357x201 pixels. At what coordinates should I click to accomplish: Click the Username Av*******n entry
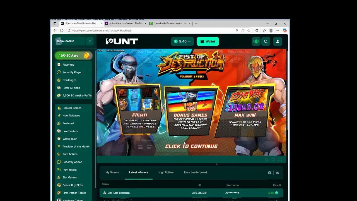232,193
